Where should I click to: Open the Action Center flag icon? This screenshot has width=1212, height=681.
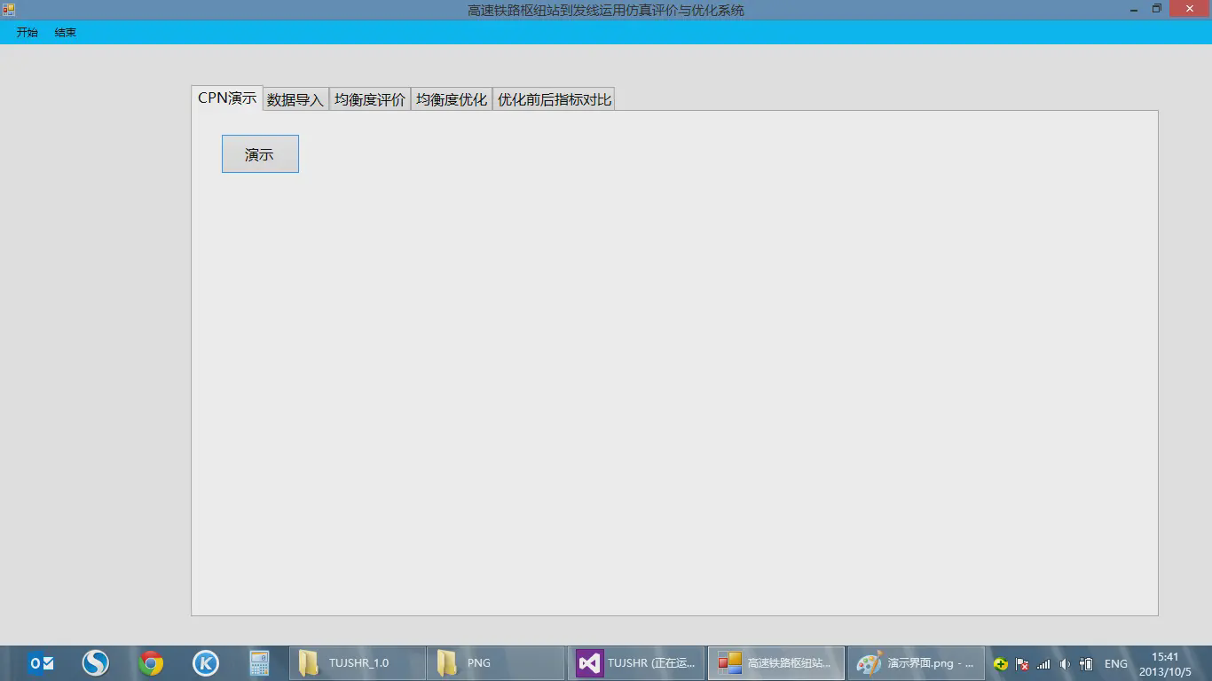[1022, 664]
